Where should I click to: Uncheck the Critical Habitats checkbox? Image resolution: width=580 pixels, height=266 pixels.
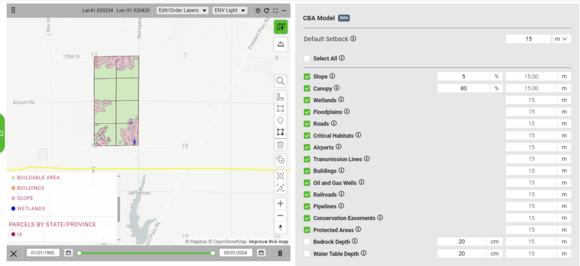[x=306, y=135]
